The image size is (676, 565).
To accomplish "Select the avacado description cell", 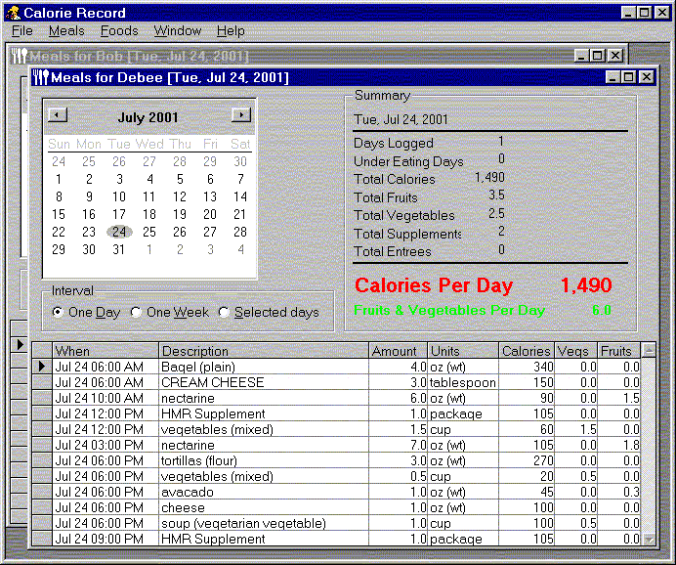I will (264, 492).
